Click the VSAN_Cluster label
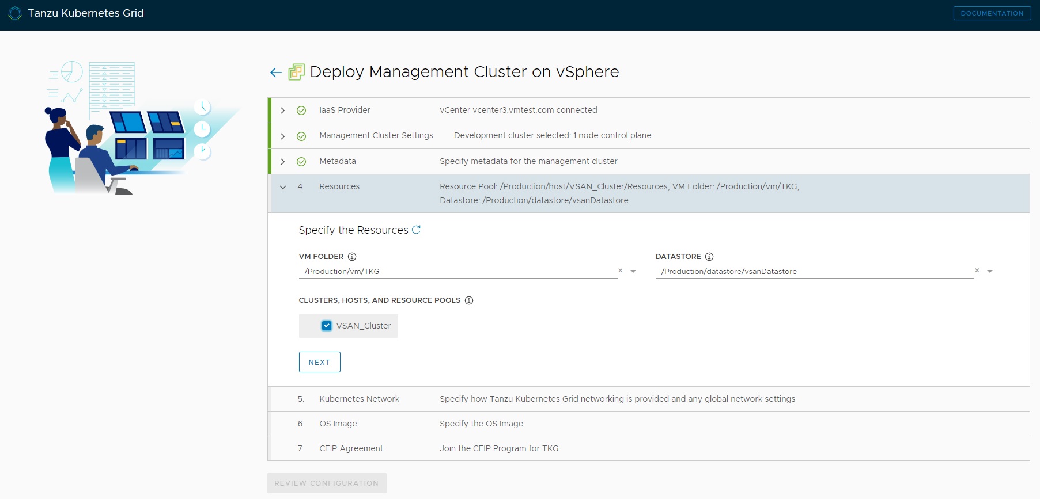The image size is (1040, 499). pyautogui.click(x=364, y=326)
